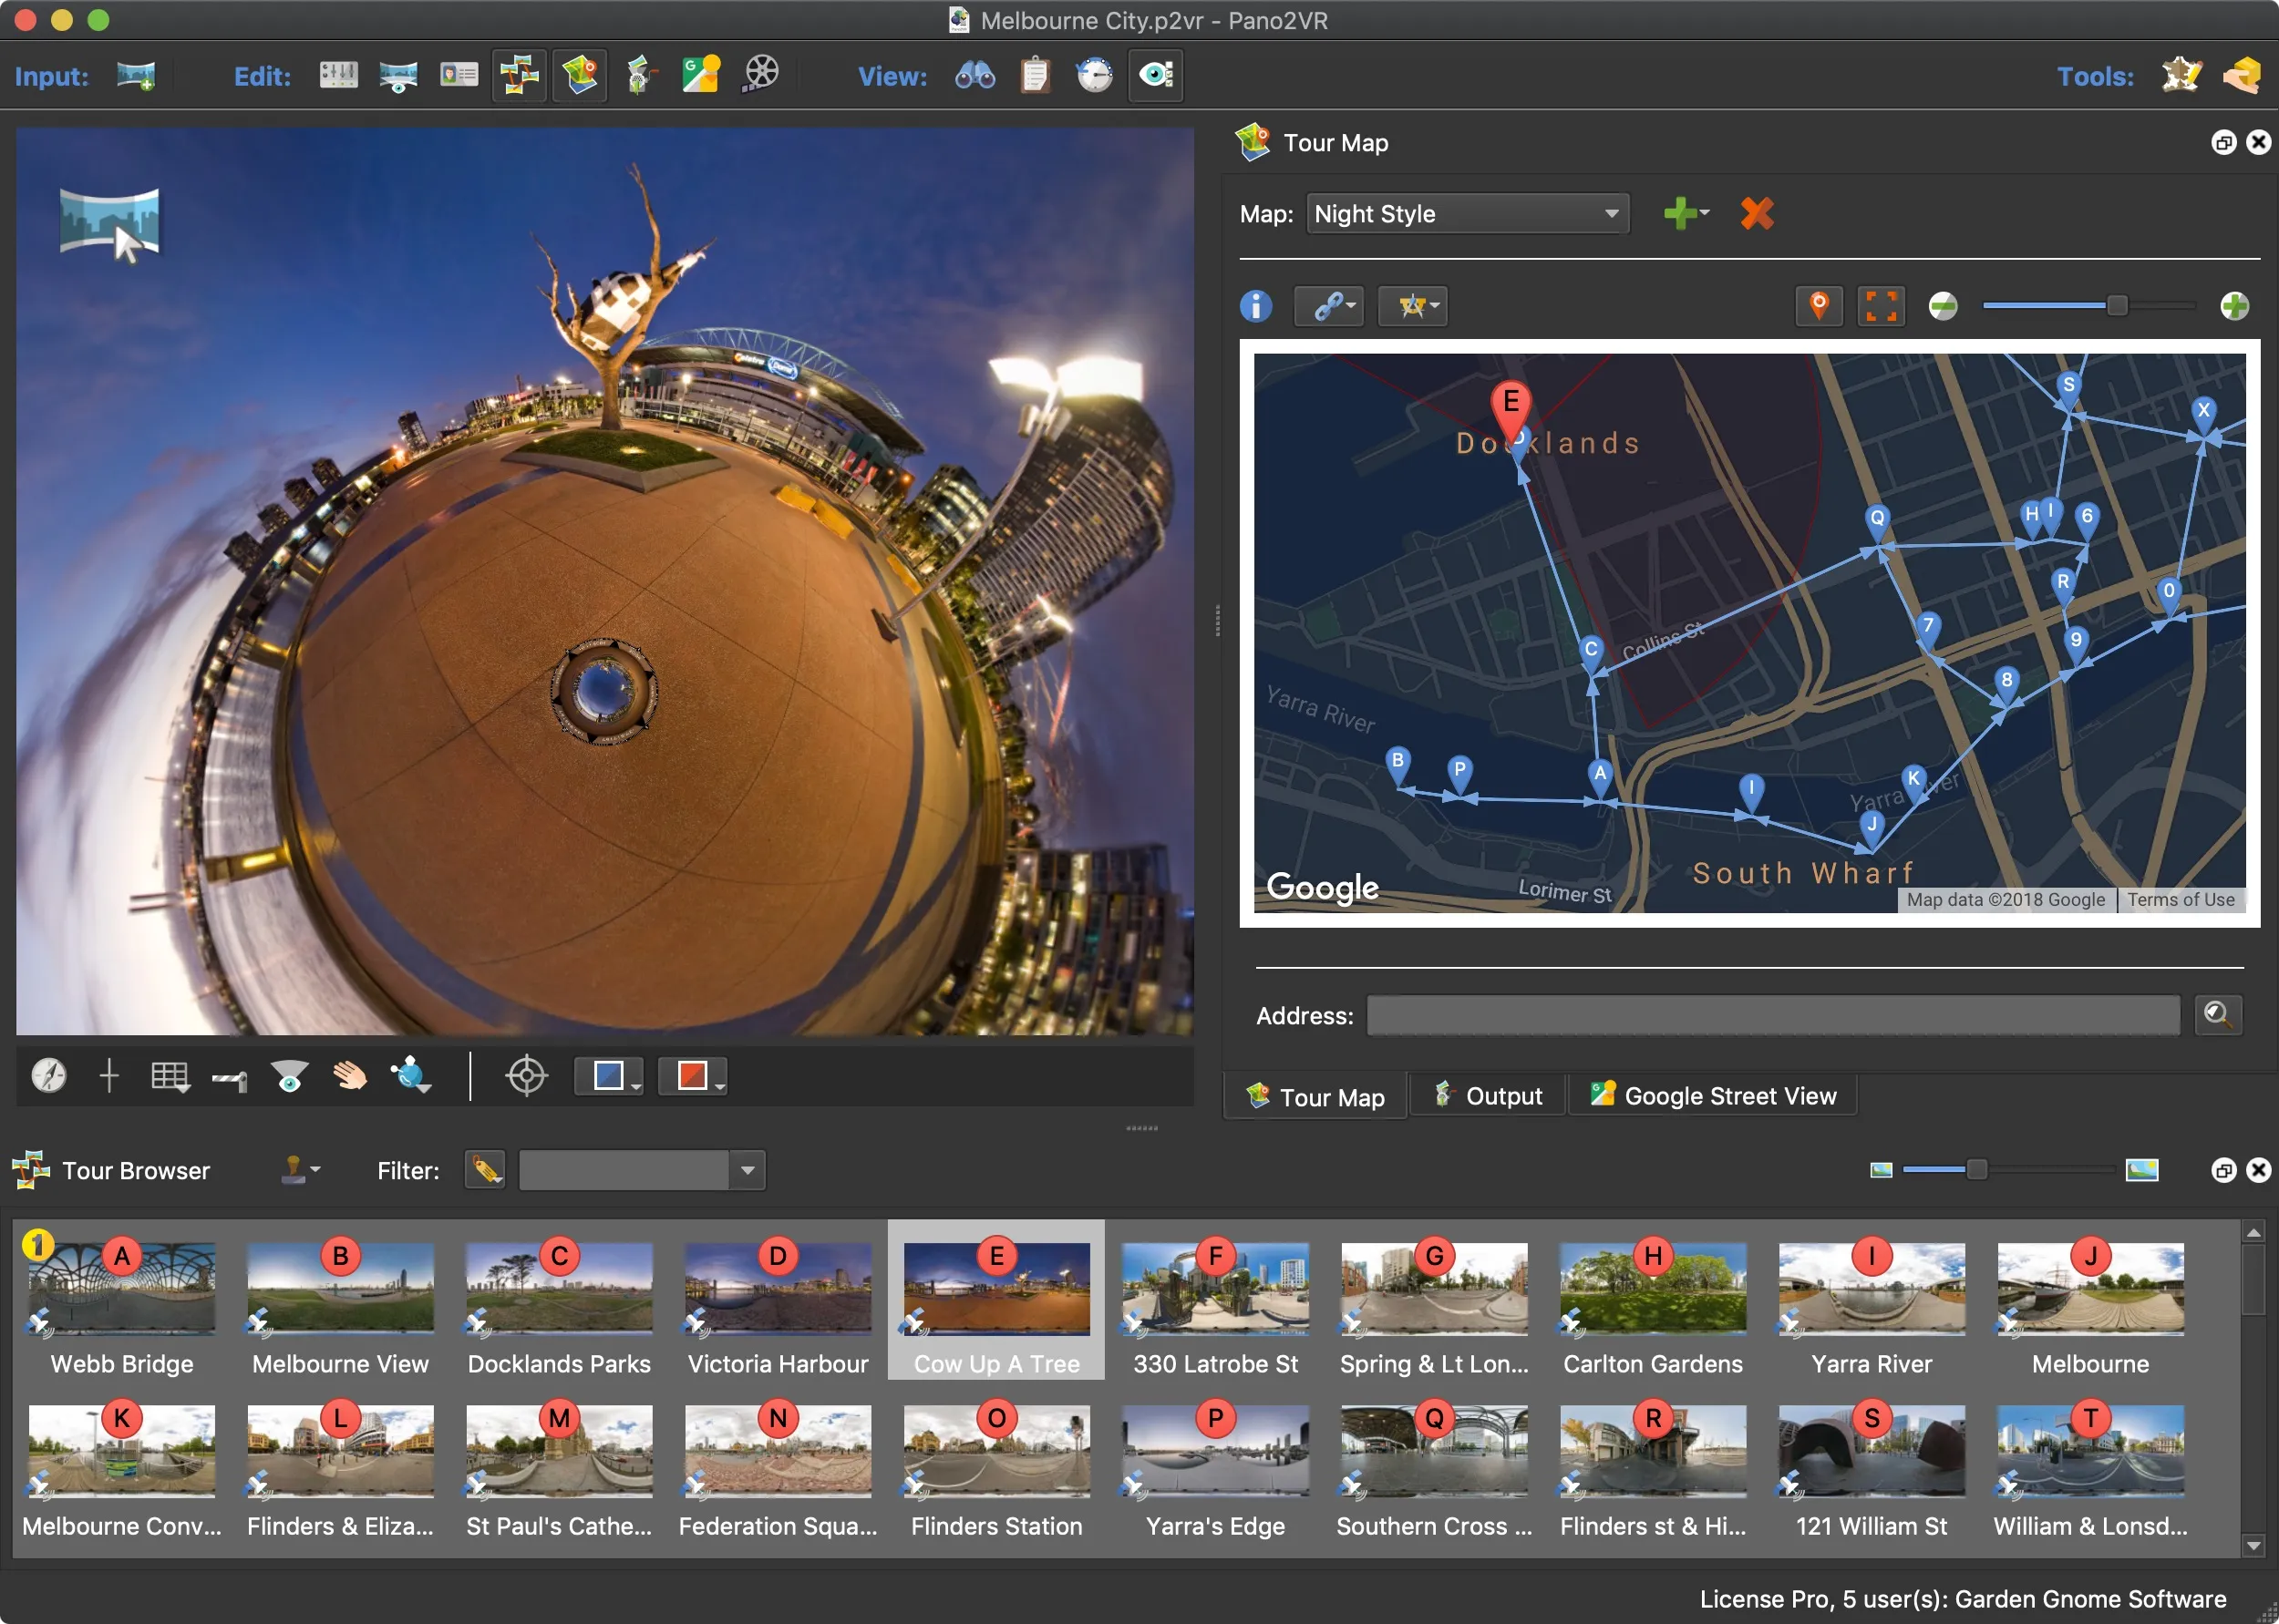The image size is (2279, 1624).
Task: Open the add map plus dropdown
Action: click(1685, 213)
